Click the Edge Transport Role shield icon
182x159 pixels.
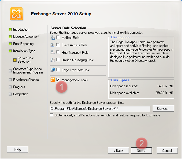(x=53, y=70)
